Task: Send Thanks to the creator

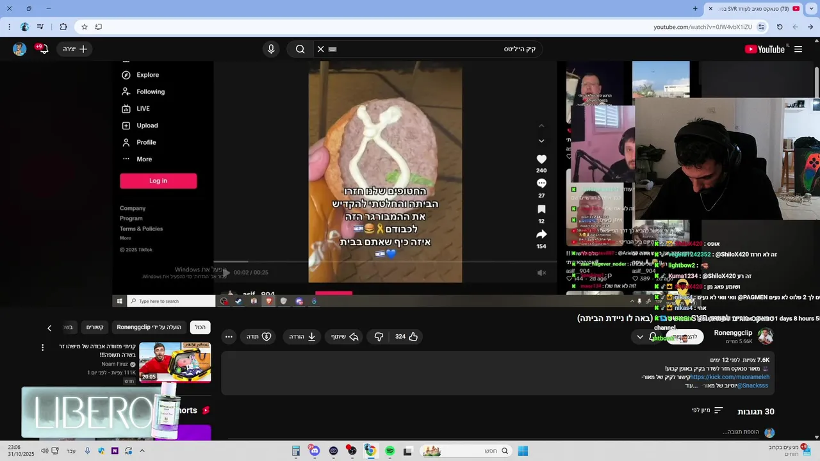Action: [x=259, y=336]
